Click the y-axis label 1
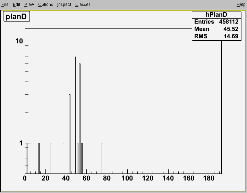This screenshot has width=247, height=193. (x=21, y=143)
